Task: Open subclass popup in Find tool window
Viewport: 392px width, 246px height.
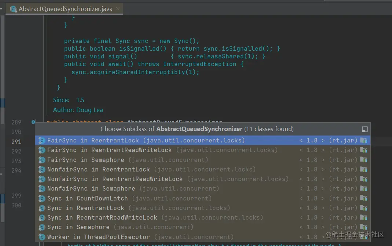Action: click(365, 129)
